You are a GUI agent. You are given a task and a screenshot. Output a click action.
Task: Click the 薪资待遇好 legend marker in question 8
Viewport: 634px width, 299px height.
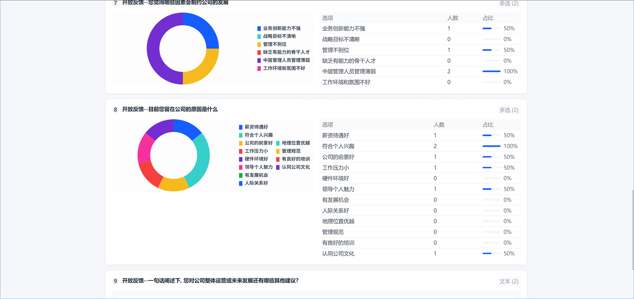click(x=240, y=127)
